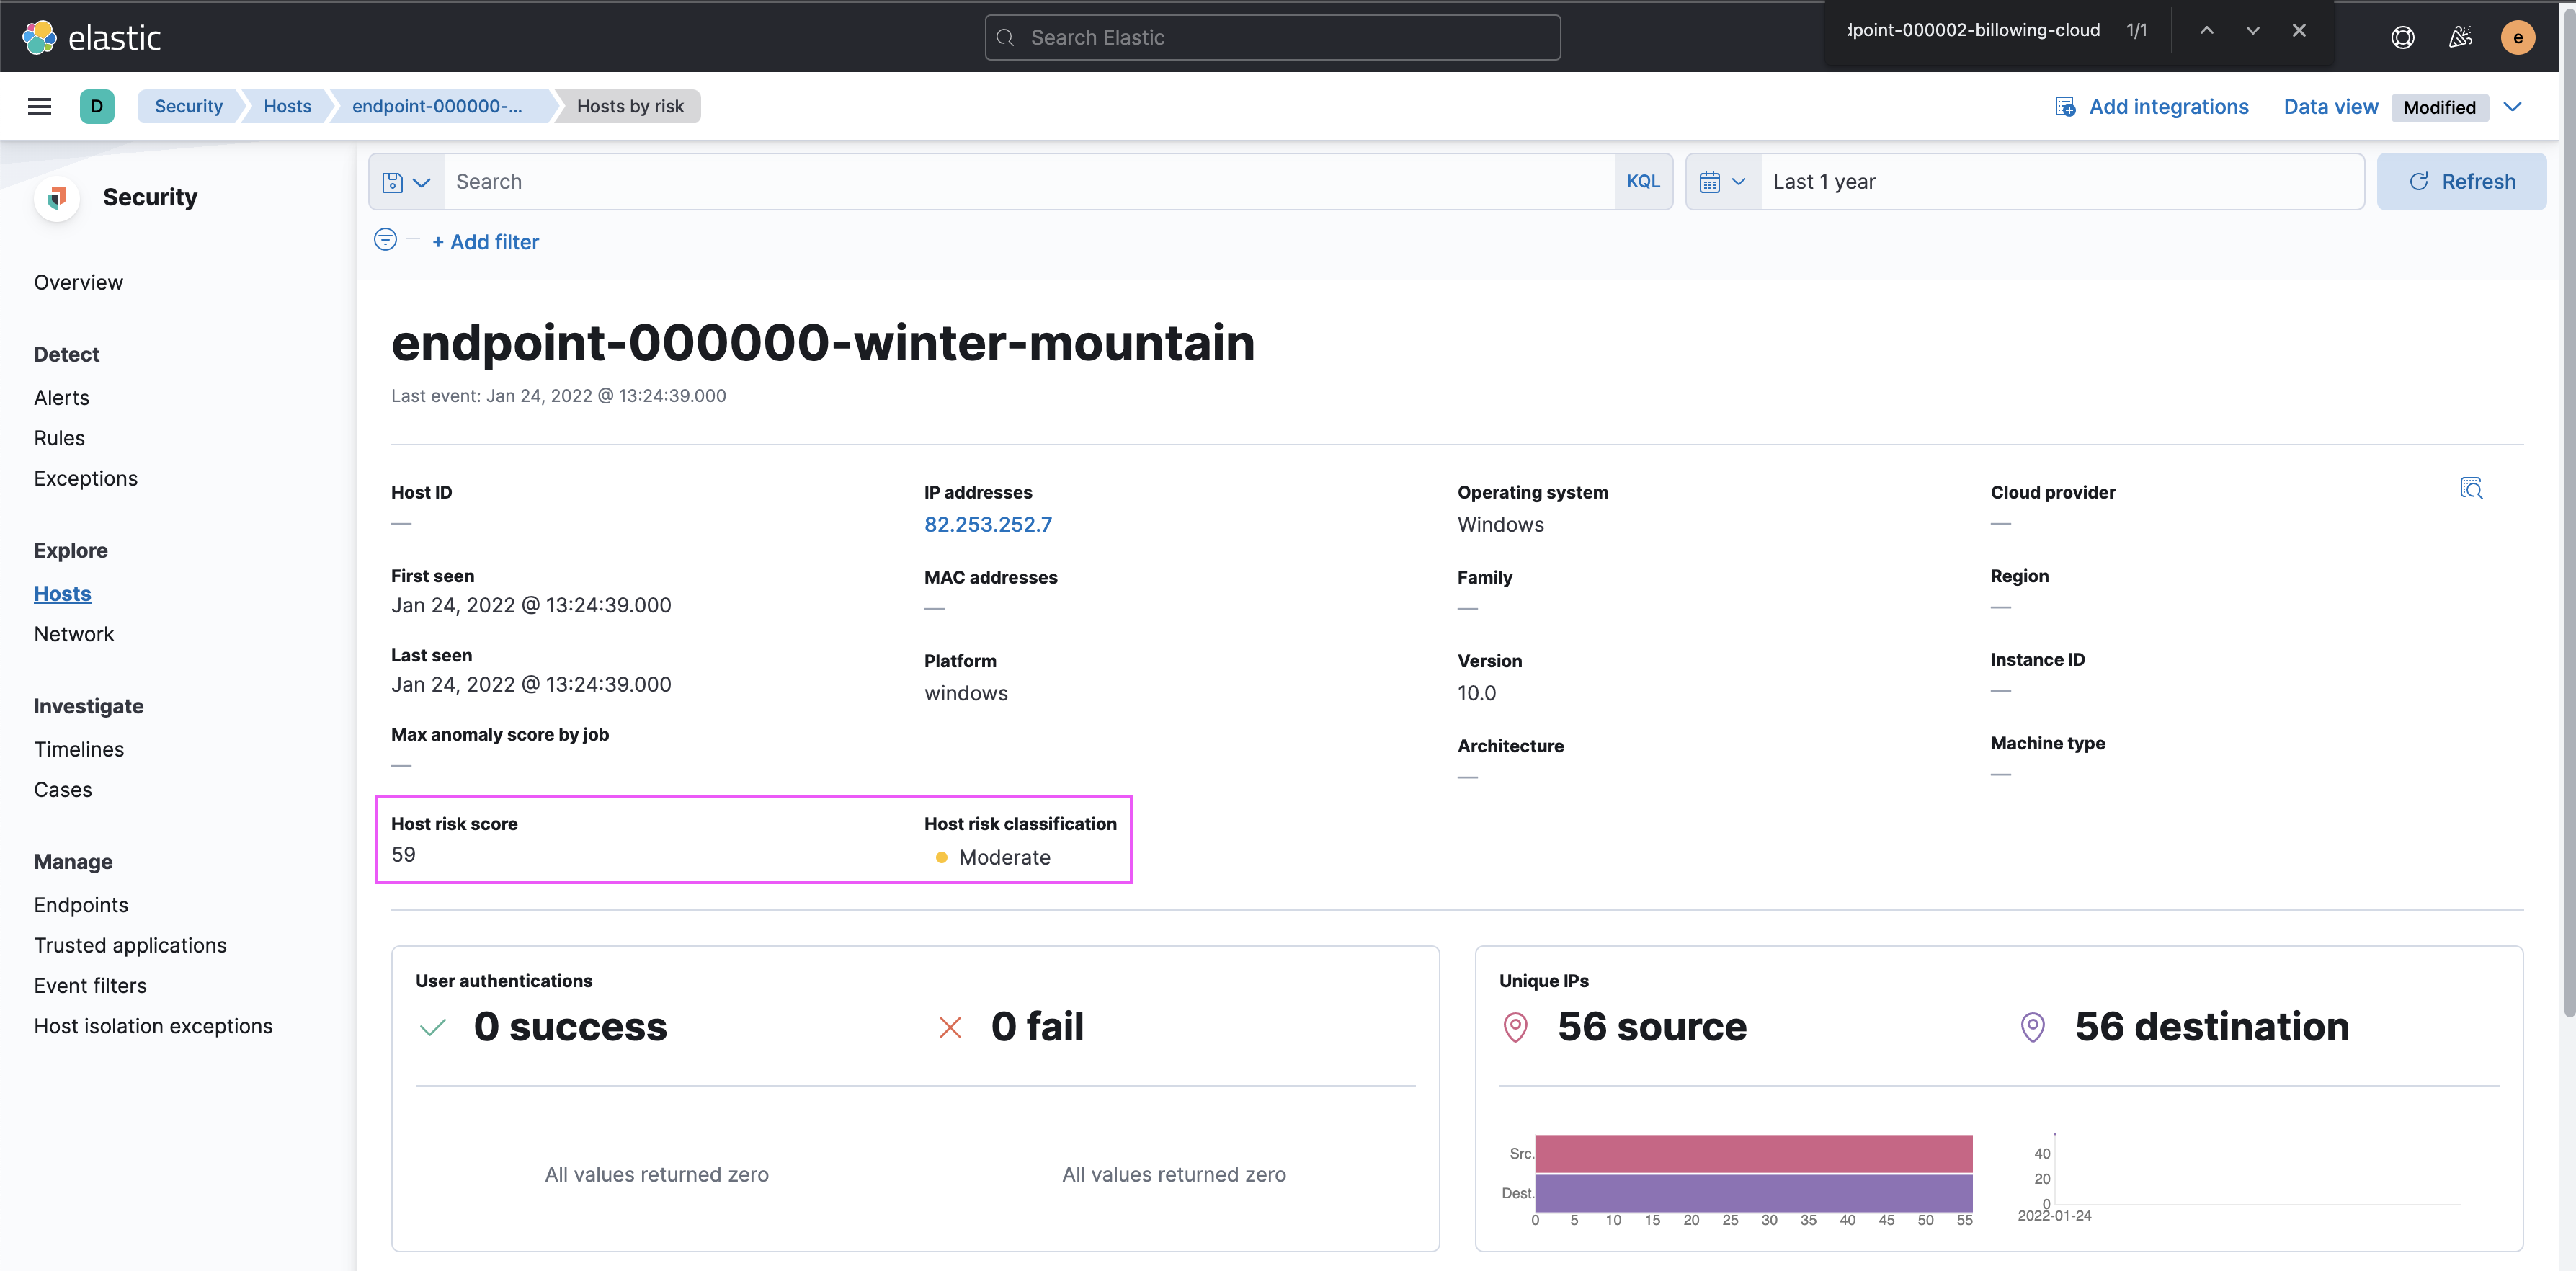This screenshot has width=2576, height=1271.
Task: Click the inspect magnifier icon near Cloud provider
Action: point(2471,489)
